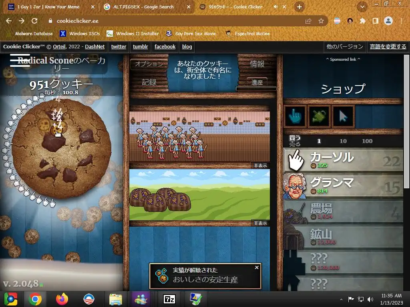Purchase a 農場 building
Image resolution: width=410 pixels, height=307 pixels.
tap(343, 212)
